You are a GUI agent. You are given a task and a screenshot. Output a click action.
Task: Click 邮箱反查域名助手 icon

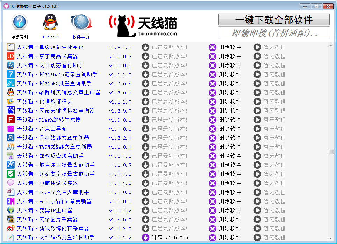coord(10,156)
